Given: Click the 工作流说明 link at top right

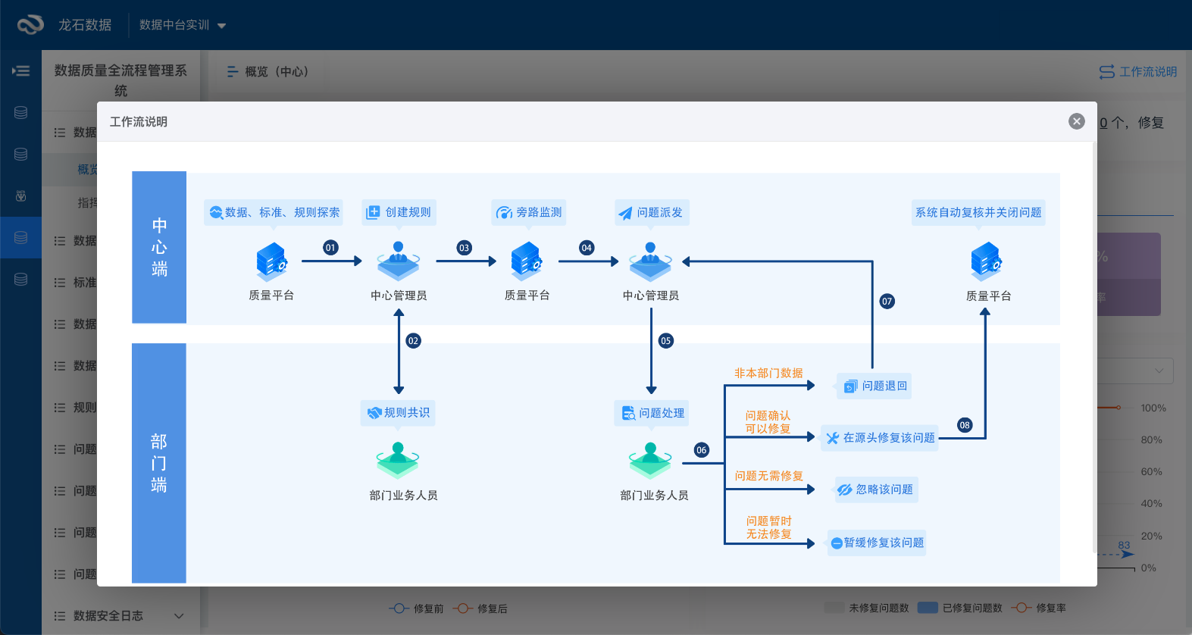Looking at the screenshot, I should click(x=1138, y=71).
